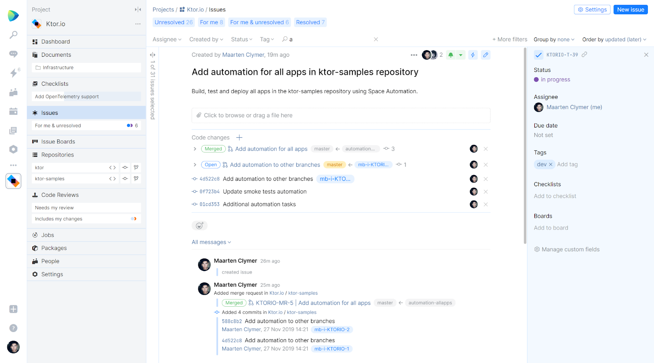
Task: Add a reaction with the emoji button
Action: tap(199, 225)
